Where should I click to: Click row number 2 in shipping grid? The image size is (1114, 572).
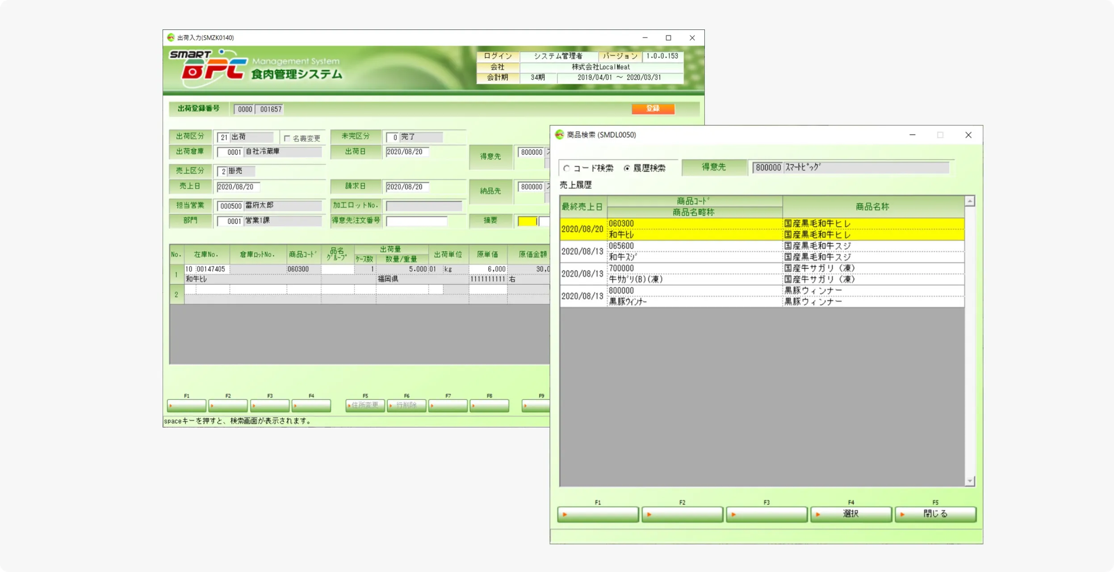click(176, 294)
